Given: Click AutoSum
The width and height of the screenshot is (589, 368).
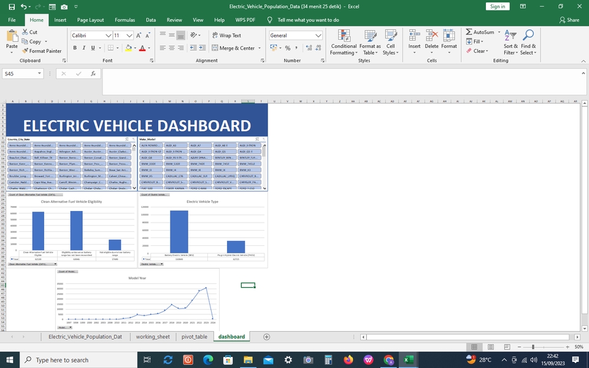Looking at the screenshot, I should tap(480, 32).
